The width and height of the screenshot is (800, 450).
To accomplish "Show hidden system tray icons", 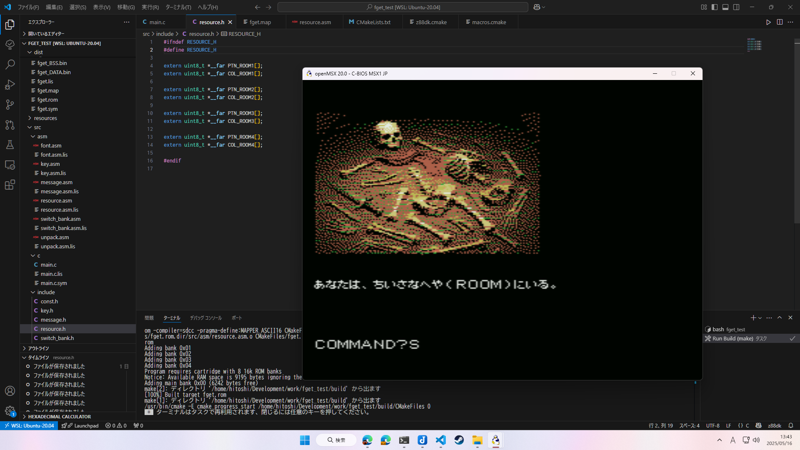I will coord(720,440).
